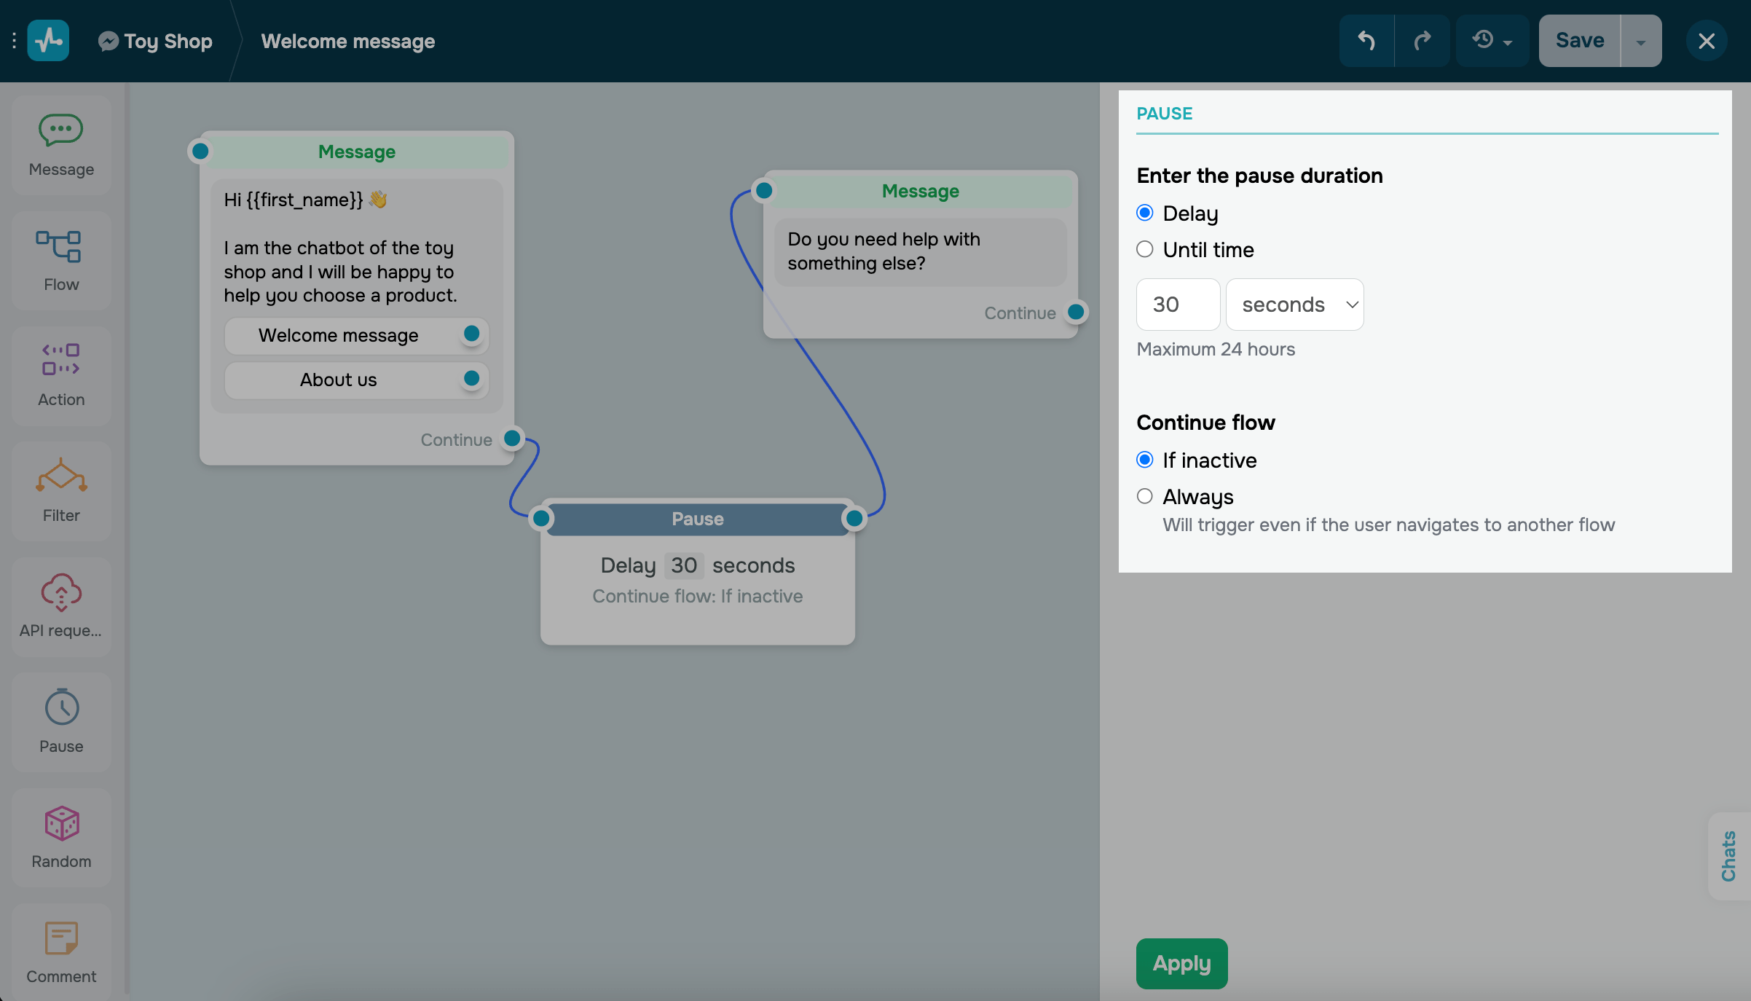Select the Filter element in the sidebar
This screenshot has height=1001, width=1751.
(x=61, y=490)
